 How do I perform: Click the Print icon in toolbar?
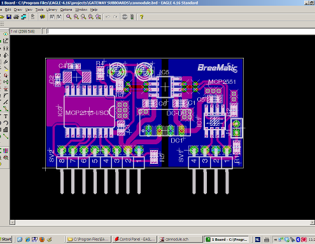(16, 17)
